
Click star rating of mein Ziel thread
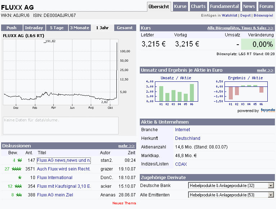click(x=19, y=195)
